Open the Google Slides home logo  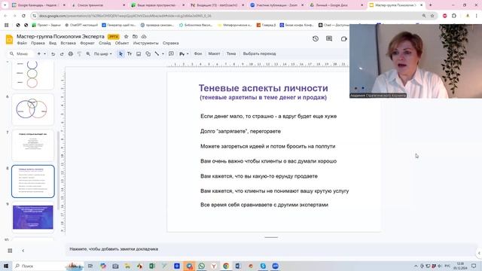pos(9,39)
